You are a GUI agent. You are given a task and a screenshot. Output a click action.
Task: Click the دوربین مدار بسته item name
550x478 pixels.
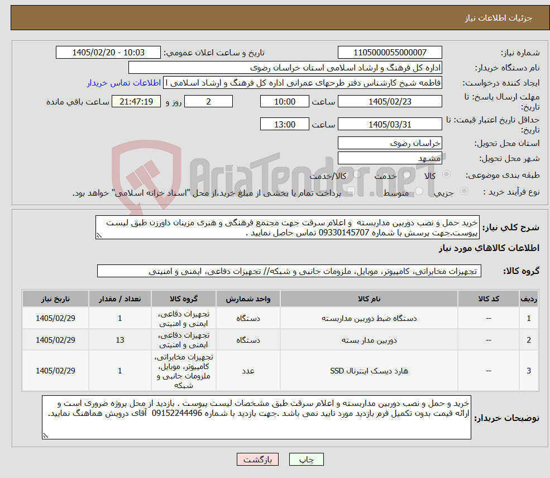pos(369,340)
